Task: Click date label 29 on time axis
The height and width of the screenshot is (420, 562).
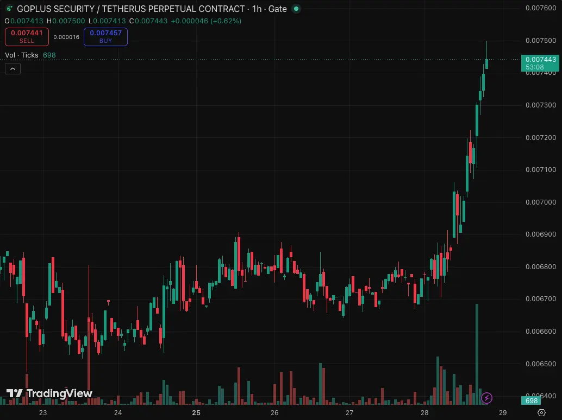Action: point(503,413)
